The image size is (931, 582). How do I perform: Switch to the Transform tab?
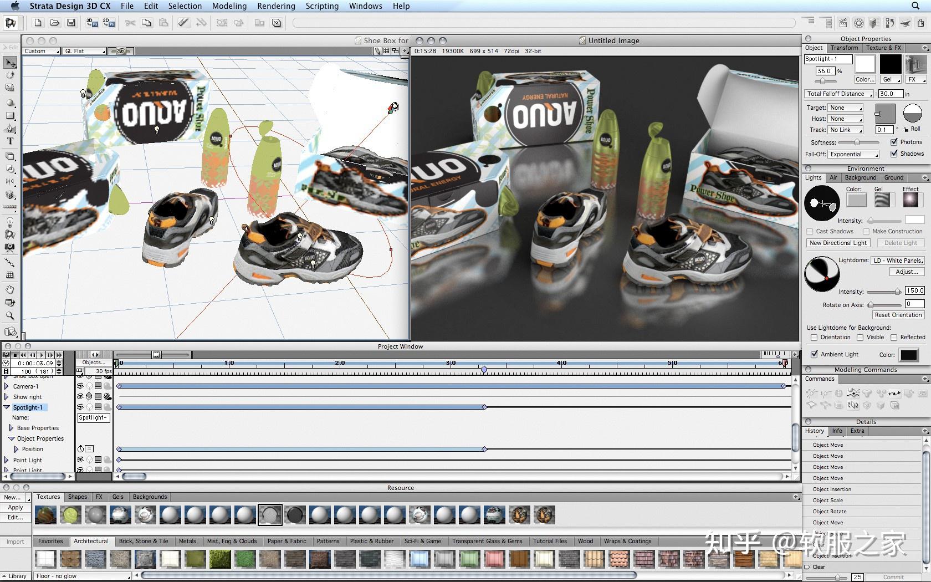pyautogui.click(x=844, y=48)
